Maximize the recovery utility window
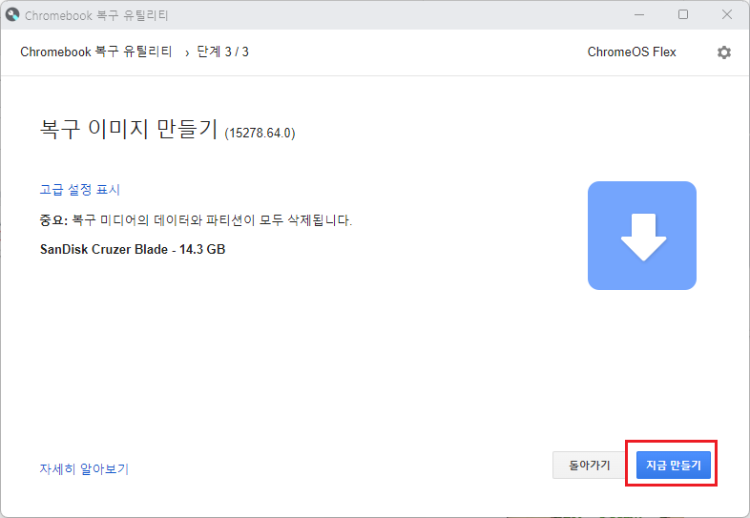This screenshot has width=750, height=518. tap(683, 15)
